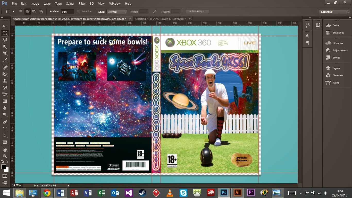Select the Move tool
Viewport: 352px width, 198px height.
5,27
